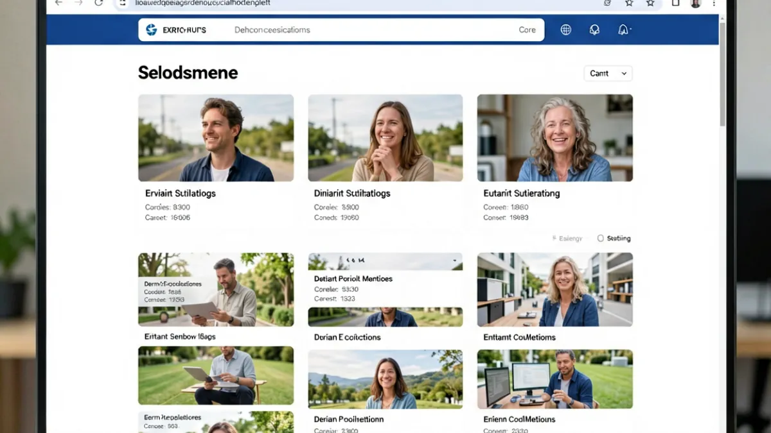
Task: Click the Selodsmene page heading
Action: tap(188, 73)
